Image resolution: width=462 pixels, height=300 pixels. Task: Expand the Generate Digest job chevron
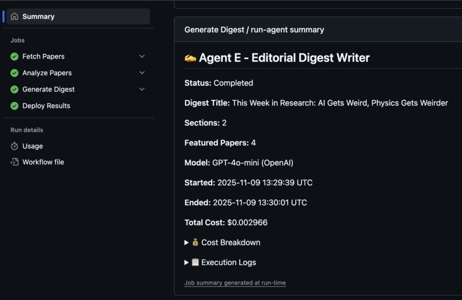142,89
